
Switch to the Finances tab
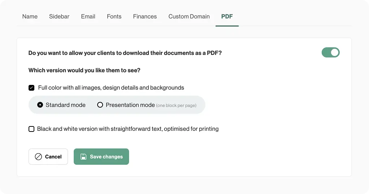tap(145, 17)
